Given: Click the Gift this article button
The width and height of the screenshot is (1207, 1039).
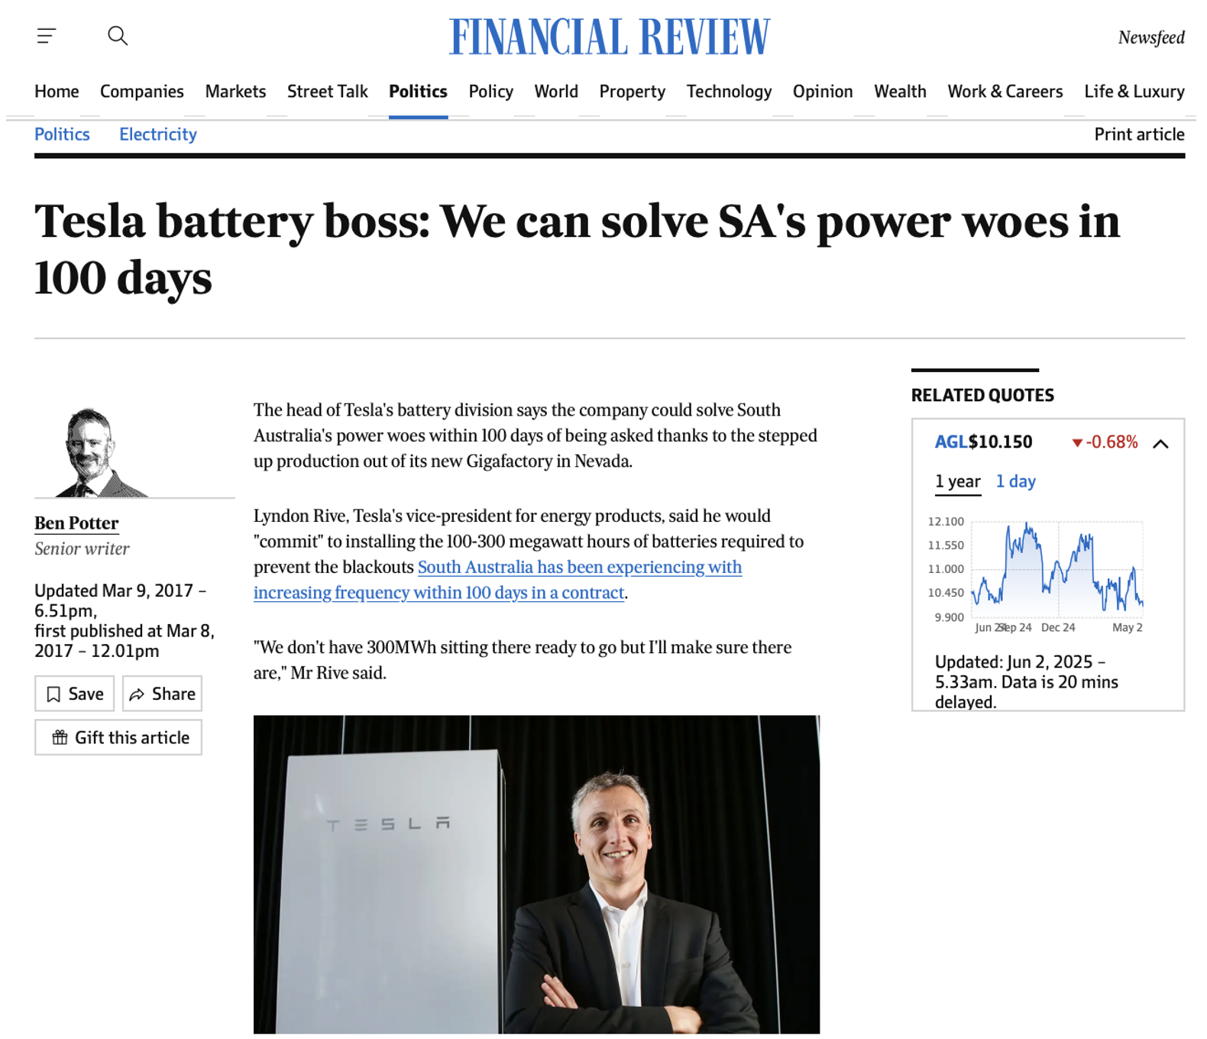Looking at the screenshot, I should pos(118,737).
